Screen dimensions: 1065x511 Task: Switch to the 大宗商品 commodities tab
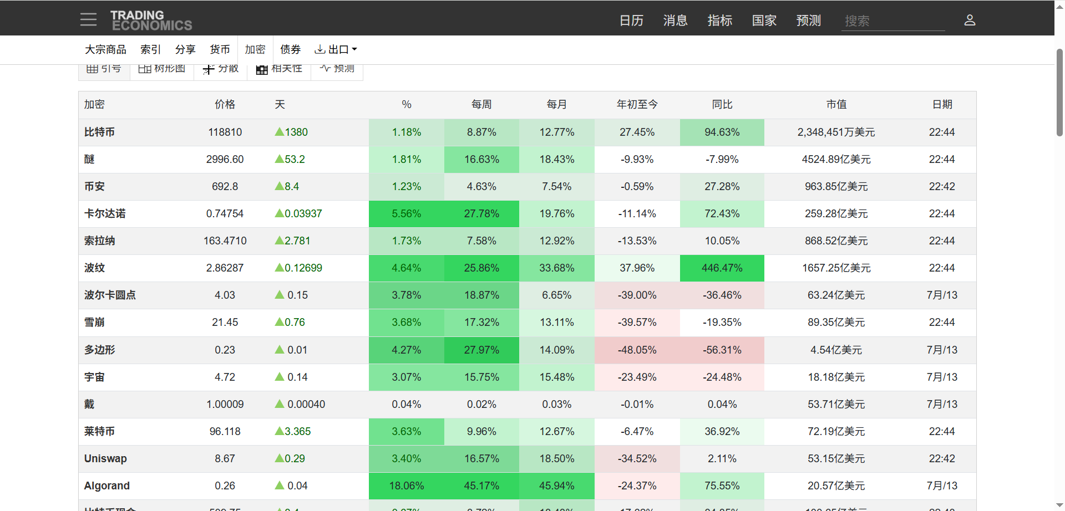pos(105,49)
